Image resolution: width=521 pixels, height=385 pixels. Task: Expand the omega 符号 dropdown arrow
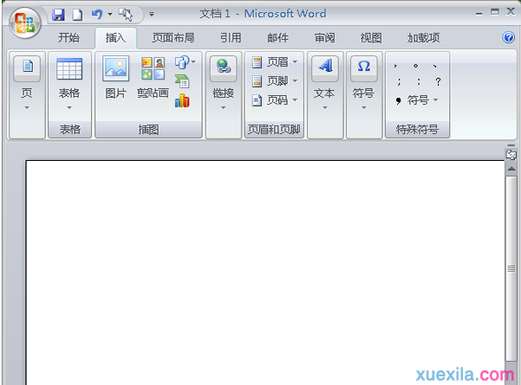[364, 107]
